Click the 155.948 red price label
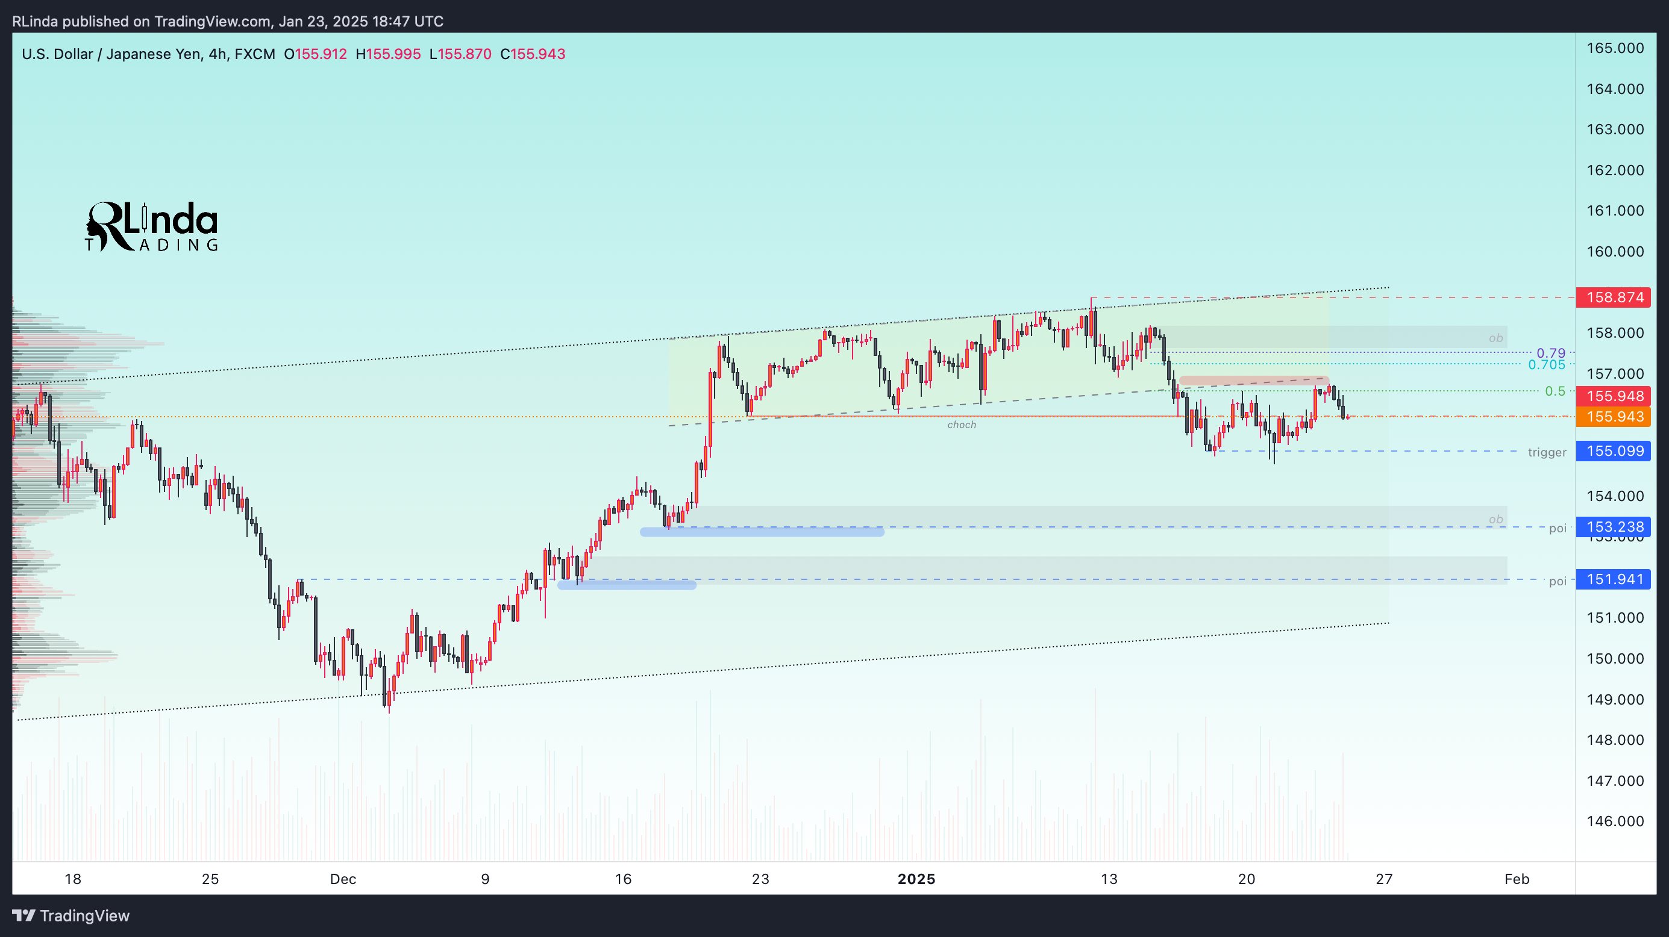Viewport: 1669px width, 937px height. [x=1614, y=396]
